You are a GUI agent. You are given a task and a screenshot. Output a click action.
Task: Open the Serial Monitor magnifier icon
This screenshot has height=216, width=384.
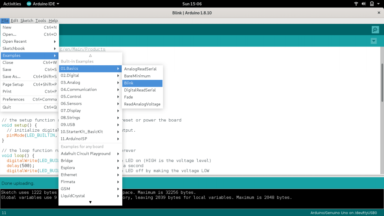[x=375, y=30]
